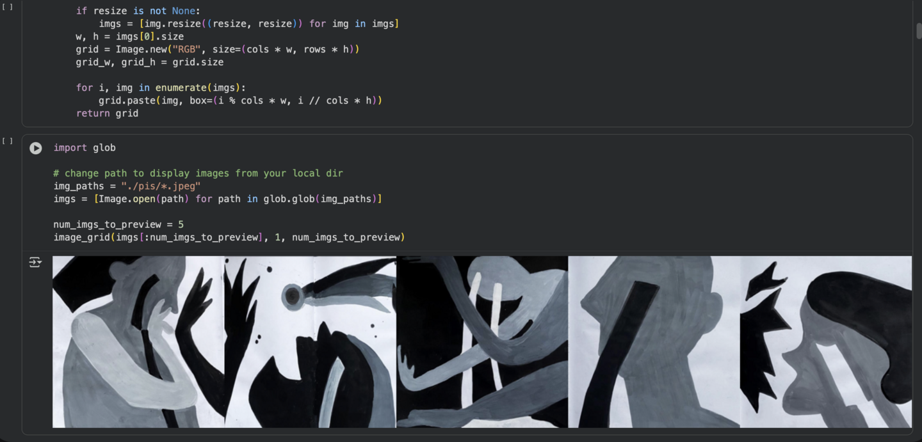Select third painting with white vertical stripes
Viewport: 922px width, 442px height.
pyautogui.click(x=482, y=342)
